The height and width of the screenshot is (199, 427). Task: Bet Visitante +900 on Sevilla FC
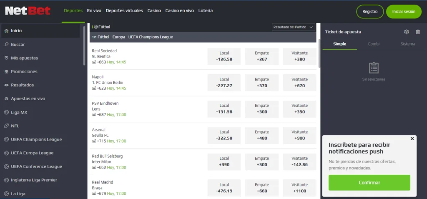coord(299,136)
